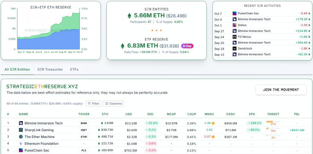Open the BMNR ticker link
313x154 pixels.
pos(84,123)
